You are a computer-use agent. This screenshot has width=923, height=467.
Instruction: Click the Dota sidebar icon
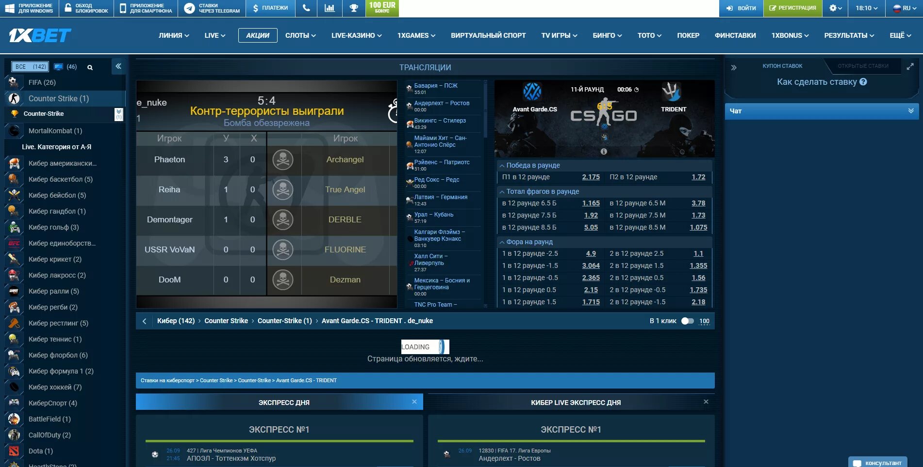pos(14,451)
